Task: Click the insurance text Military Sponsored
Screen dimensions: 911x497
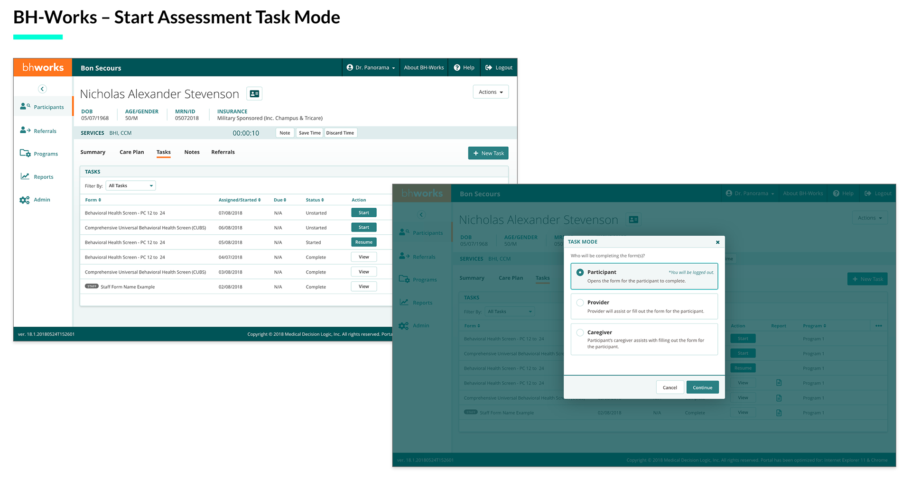Action: [270, 118]
